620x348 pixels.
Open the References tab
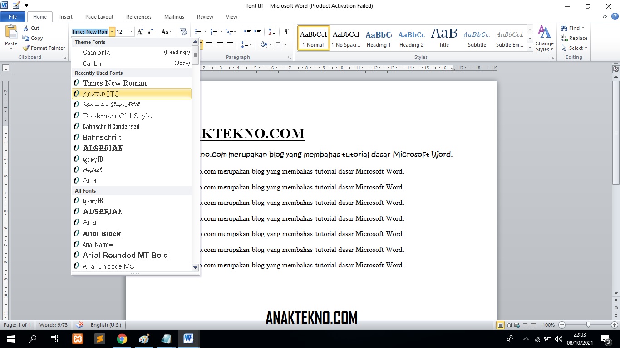139,17
